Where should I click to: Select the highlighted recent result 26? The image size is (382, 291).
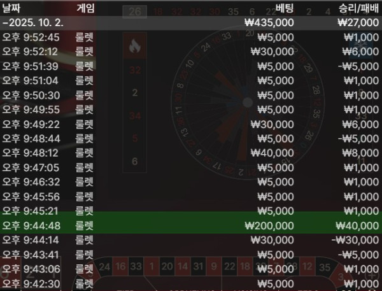point(135,11)
